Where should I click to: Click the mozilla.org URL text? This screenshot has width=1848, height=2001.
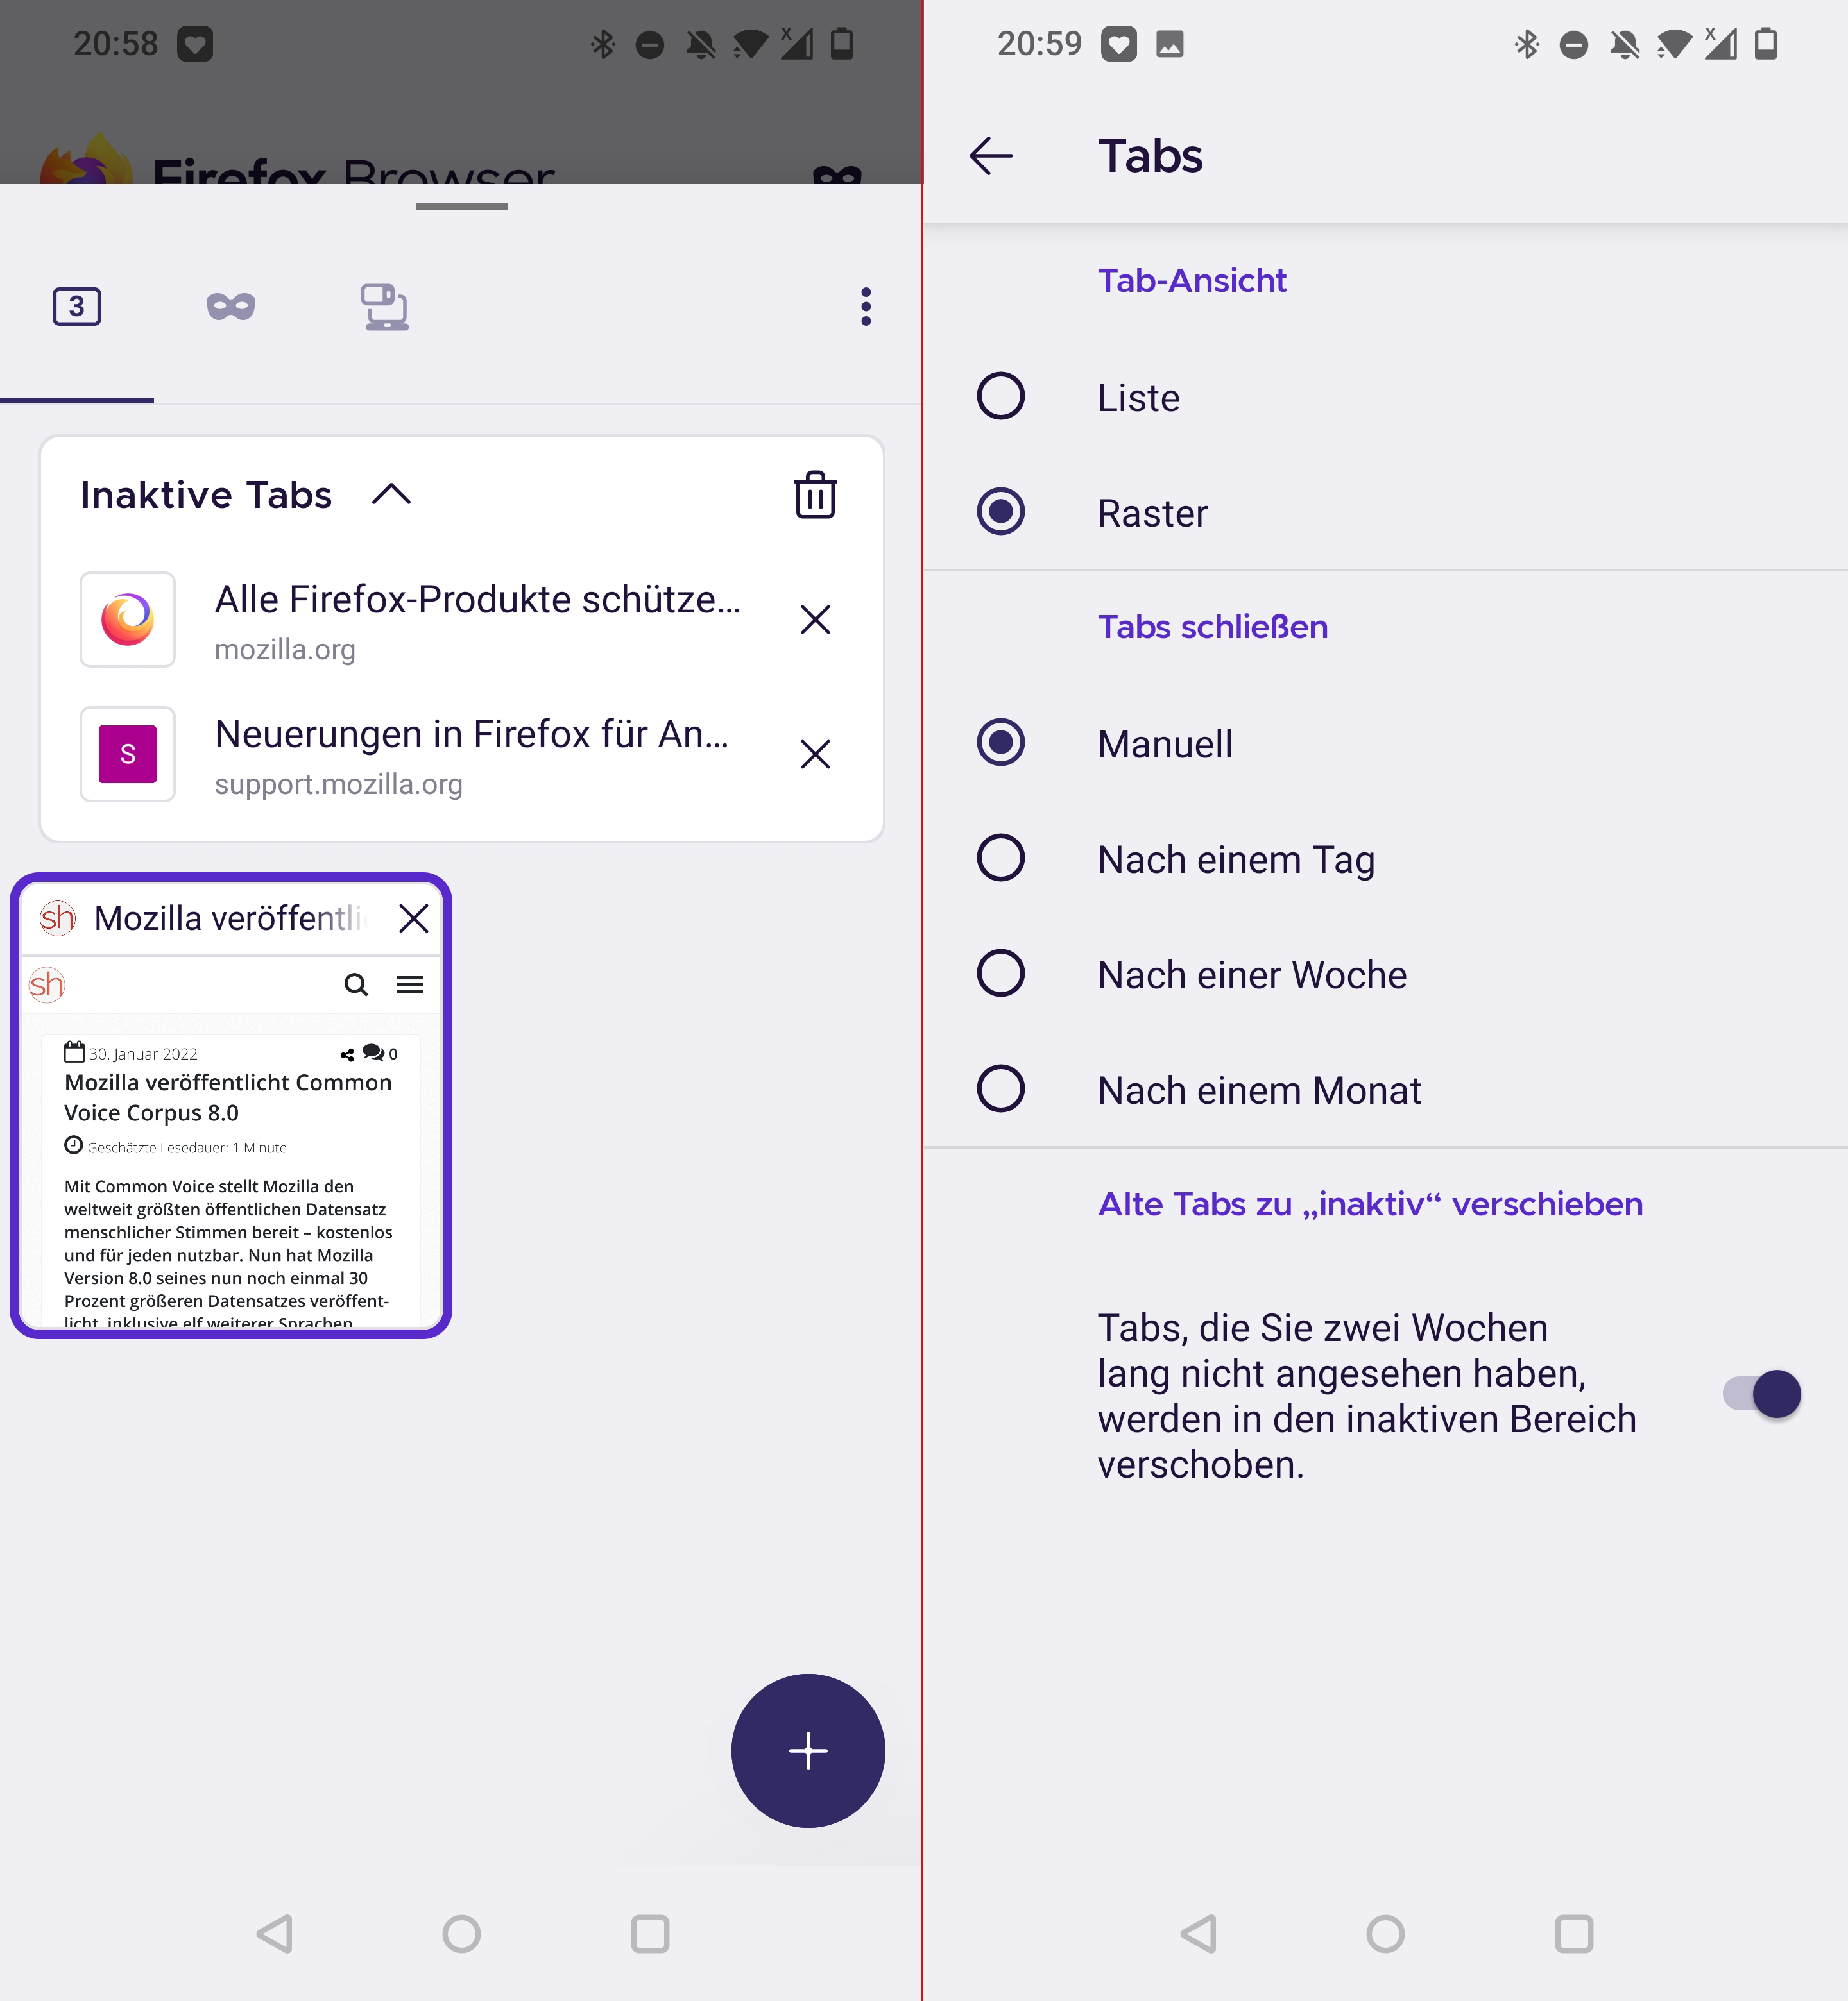(285, 650)
